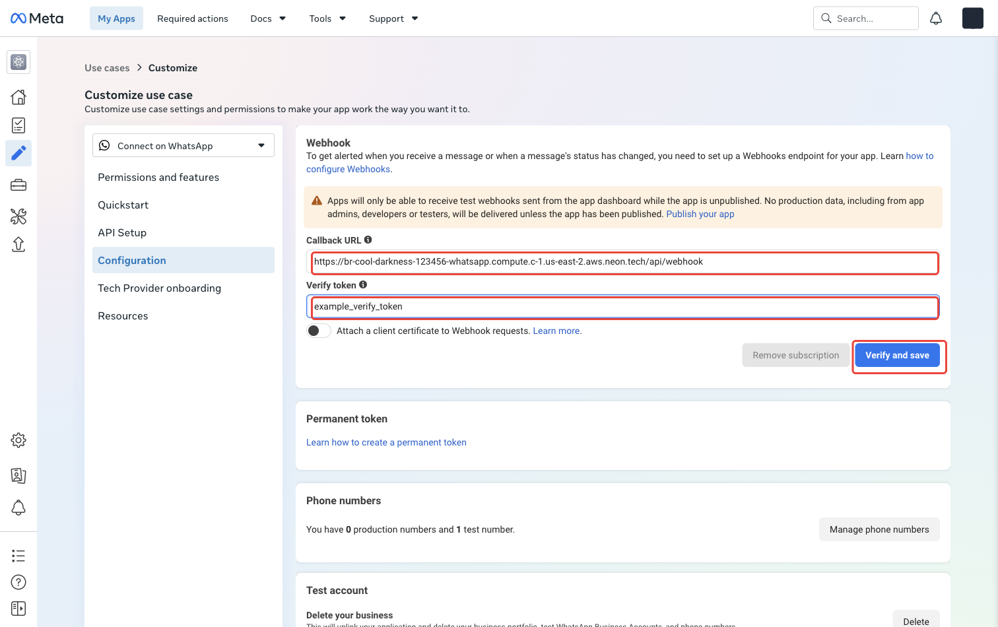Open the Resources section
998x627 pixels.
pyautogui.click(x=183, y=316)
